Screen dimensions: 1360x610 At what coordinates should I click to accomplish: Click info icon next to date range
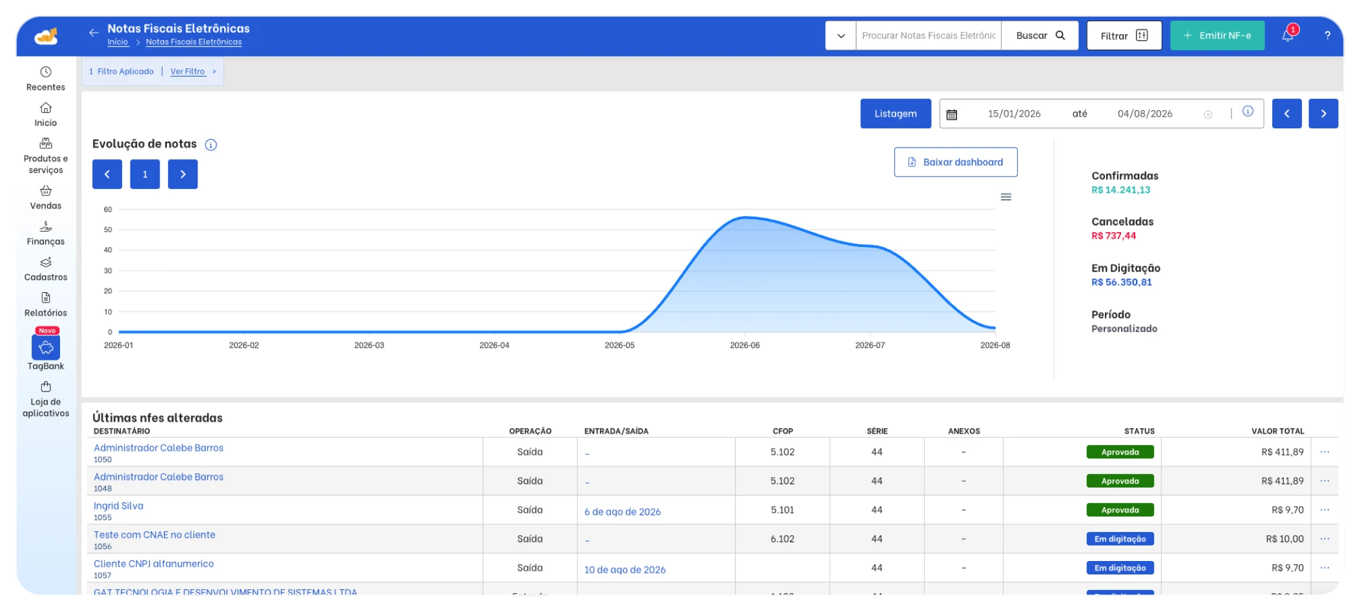[x=1248, y=111]
